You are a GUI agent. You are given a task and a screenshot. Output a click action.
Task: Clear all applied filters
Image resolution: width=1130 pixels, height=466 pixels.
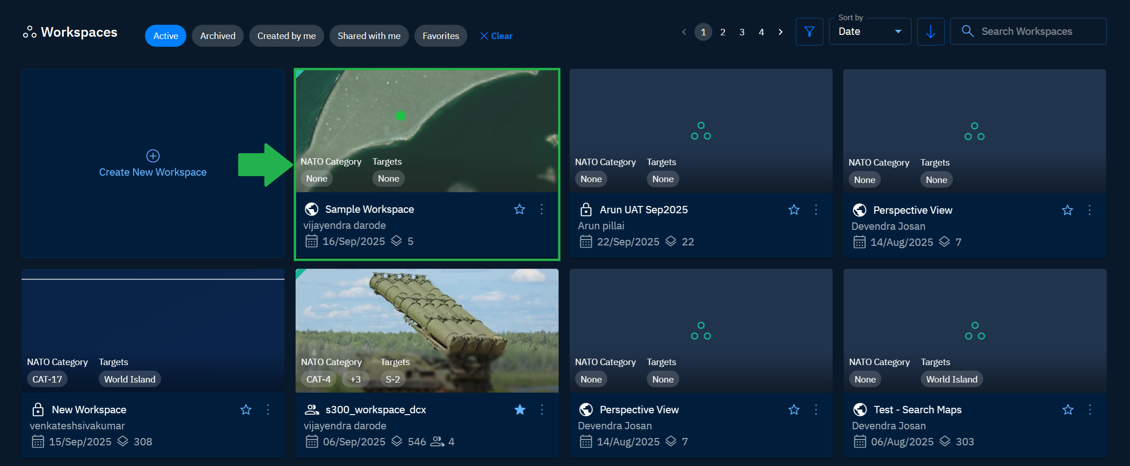496,36
